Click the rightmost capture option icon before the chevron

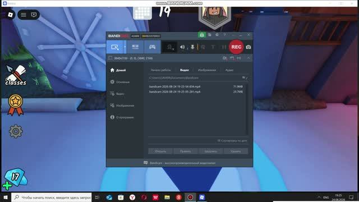[x=239, y=58]
